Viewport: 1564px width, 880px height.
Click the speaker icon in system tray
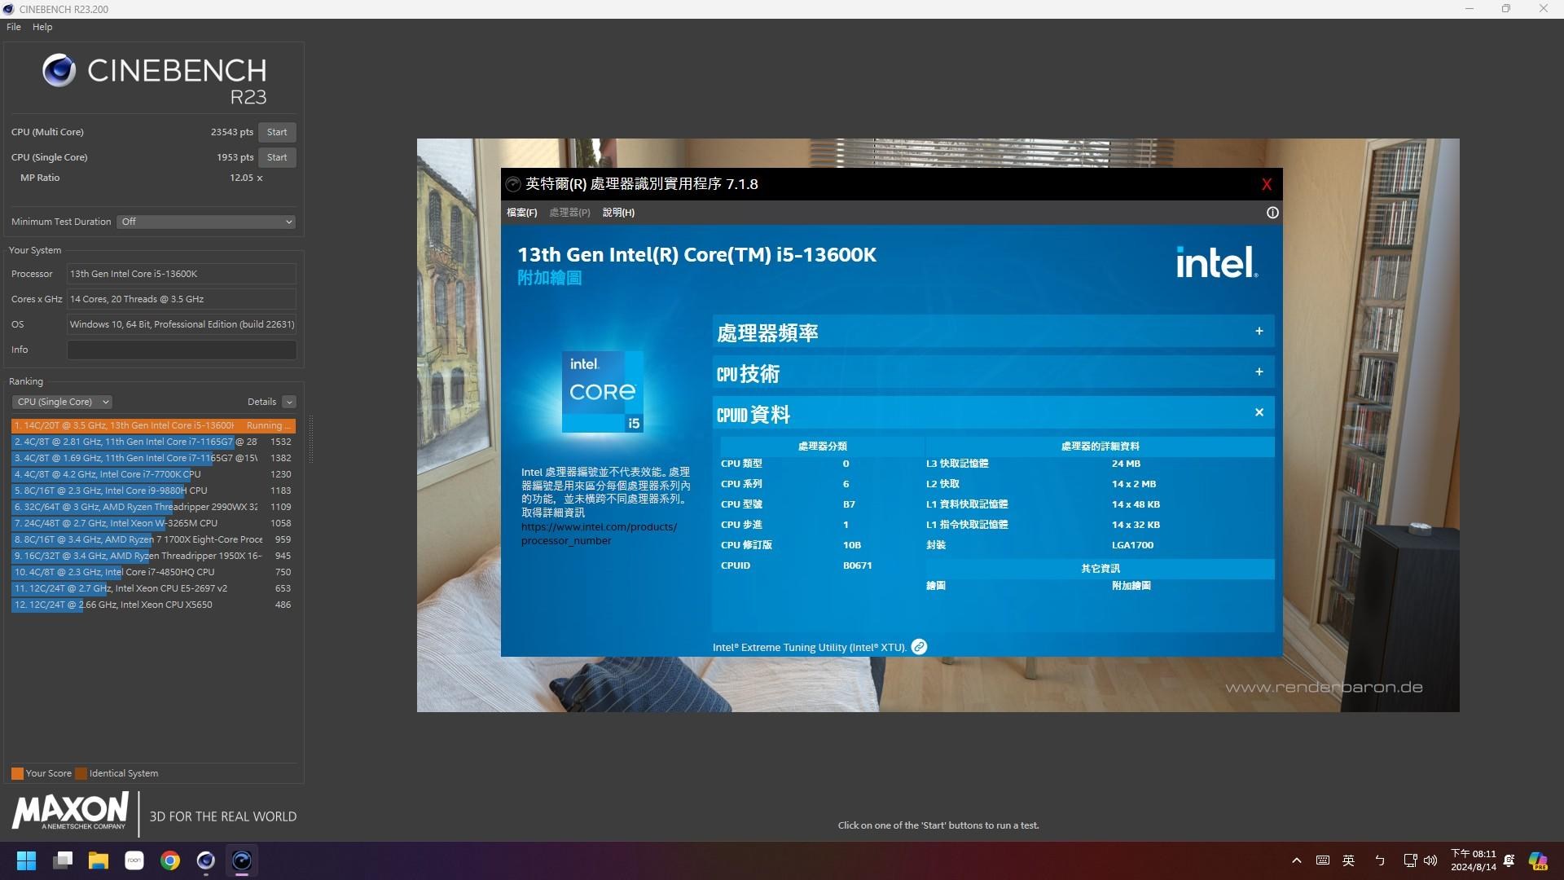point(1431,860)
